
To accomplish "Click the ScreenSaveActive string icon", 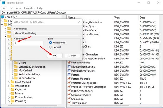I will coord(69,95).
